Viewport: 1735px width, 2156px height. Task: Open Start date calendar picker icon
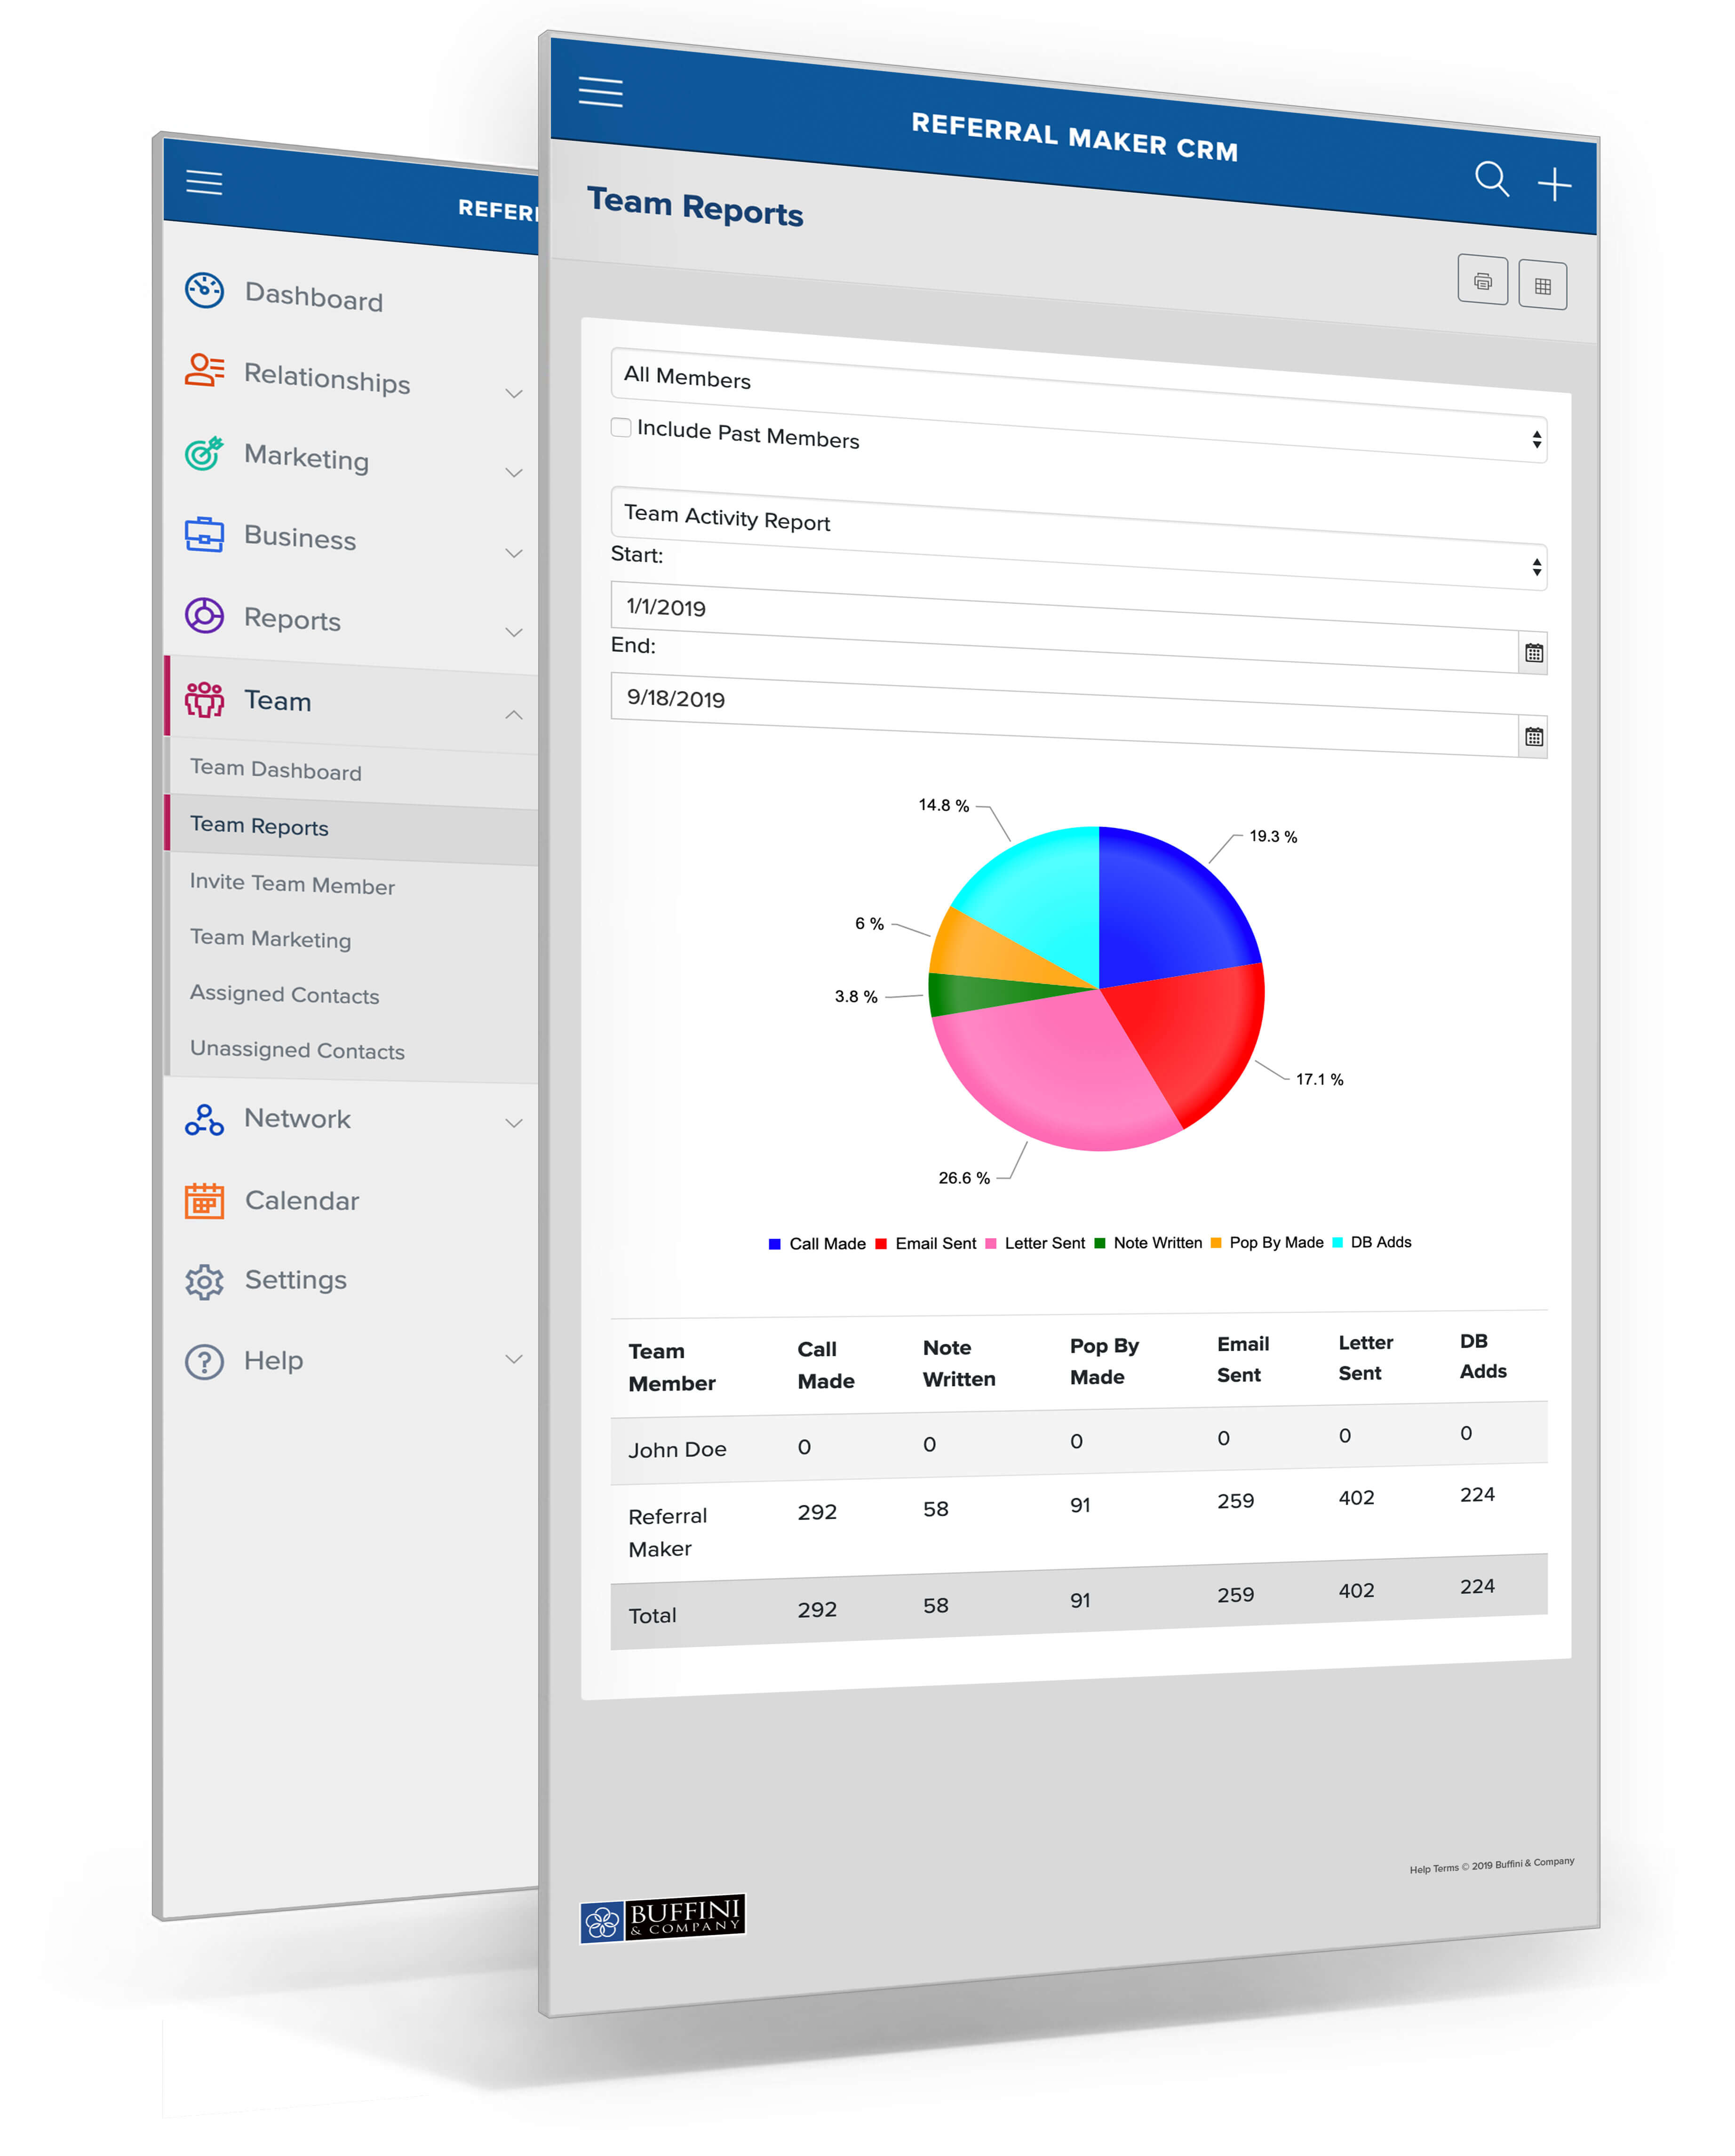pyautogui.click(x=1533, y=653)
